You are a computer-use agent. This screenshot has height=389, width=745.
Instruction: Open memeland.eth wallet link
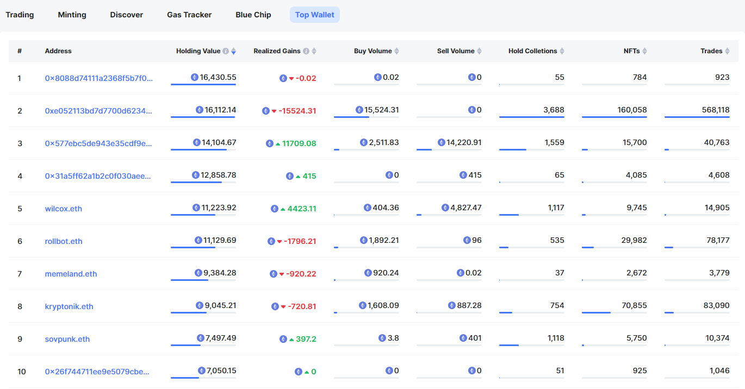[71, 274]
